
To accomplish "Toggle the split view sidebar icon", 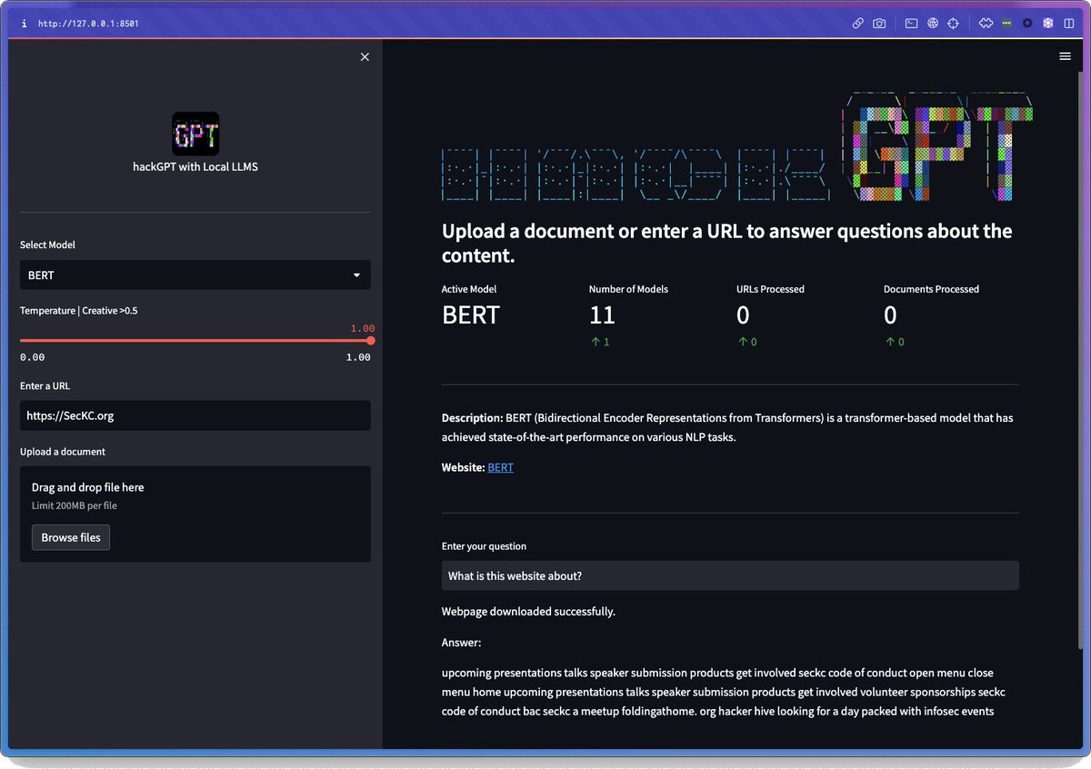I will click(1068, 24).
